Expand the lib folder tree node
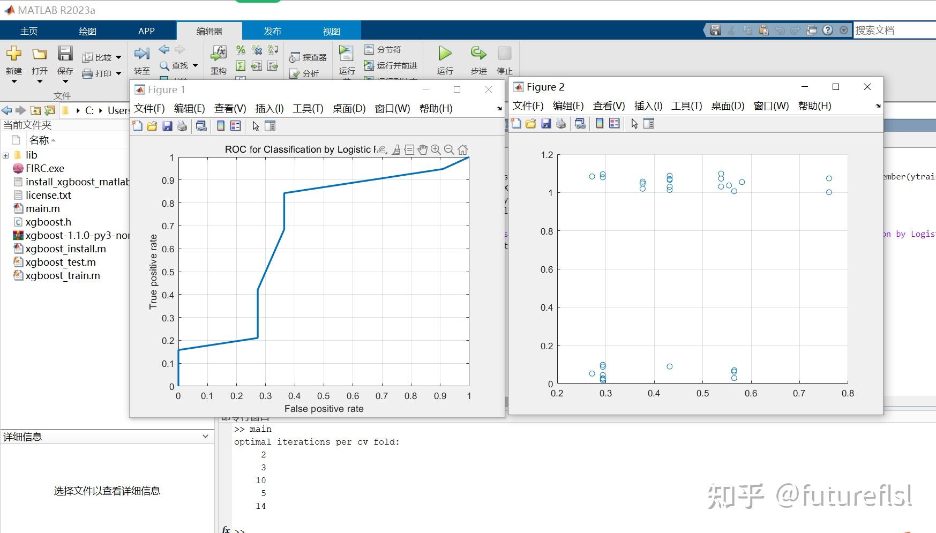 [x=6, y=155]
